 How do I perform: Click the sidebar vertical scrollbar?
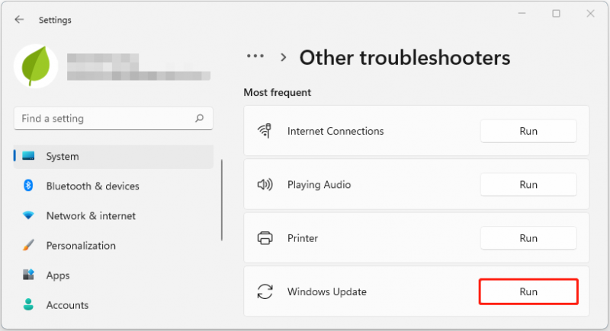point(222,200)
